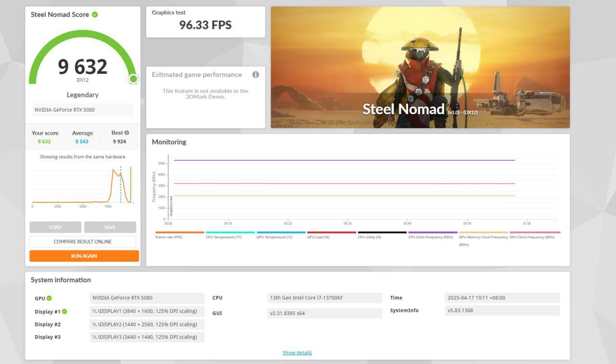Select the Time value 2025-04-17 19:11
Viewport: 616px width, 364px height.
pos(502,298)
